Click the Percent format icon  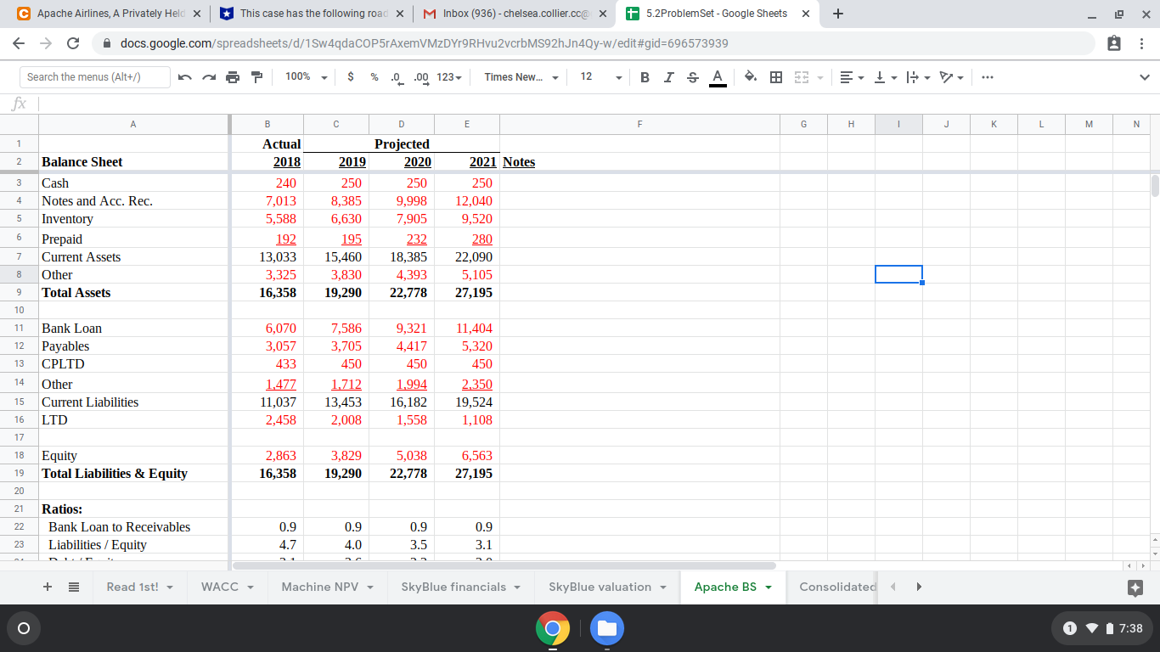point(374,76)
